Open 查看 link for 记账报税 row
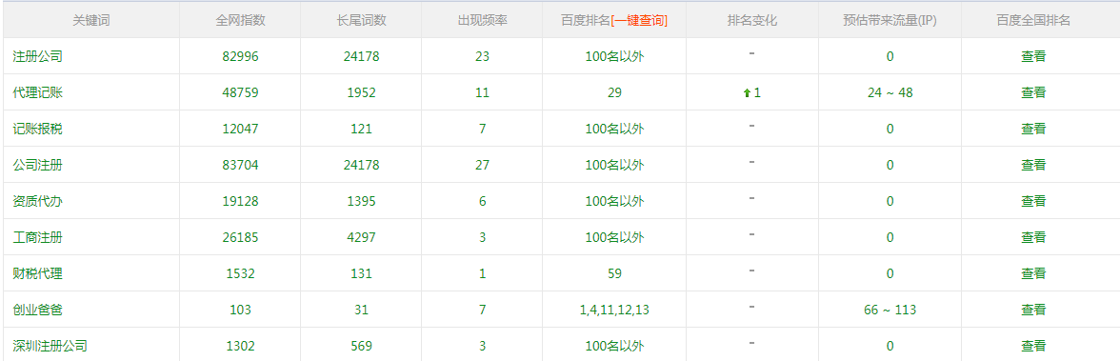Screen dimensions: 1120x361 1032,129
